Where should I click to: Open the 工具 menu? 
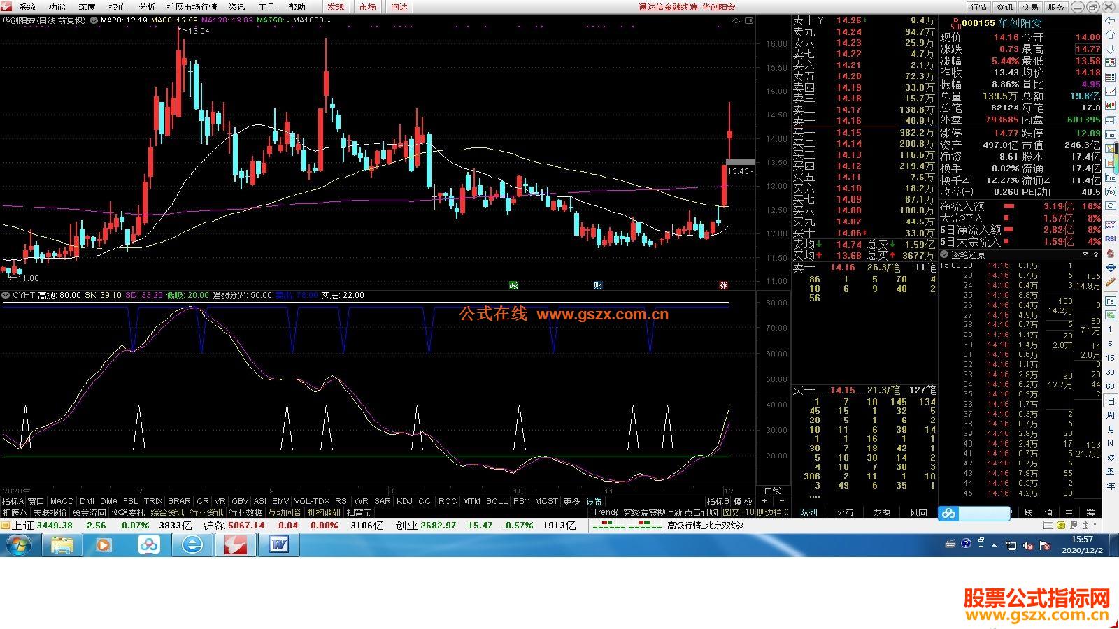(x=266, y=7)
